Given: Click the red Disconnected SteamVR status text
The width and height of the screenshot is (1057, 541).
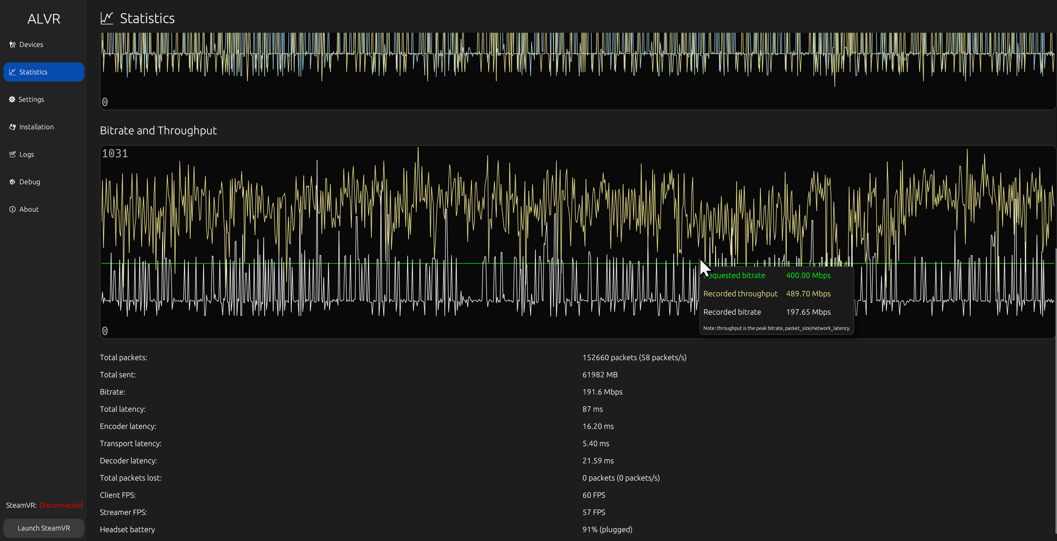Looking at the screenshot, I should (61, 505).
